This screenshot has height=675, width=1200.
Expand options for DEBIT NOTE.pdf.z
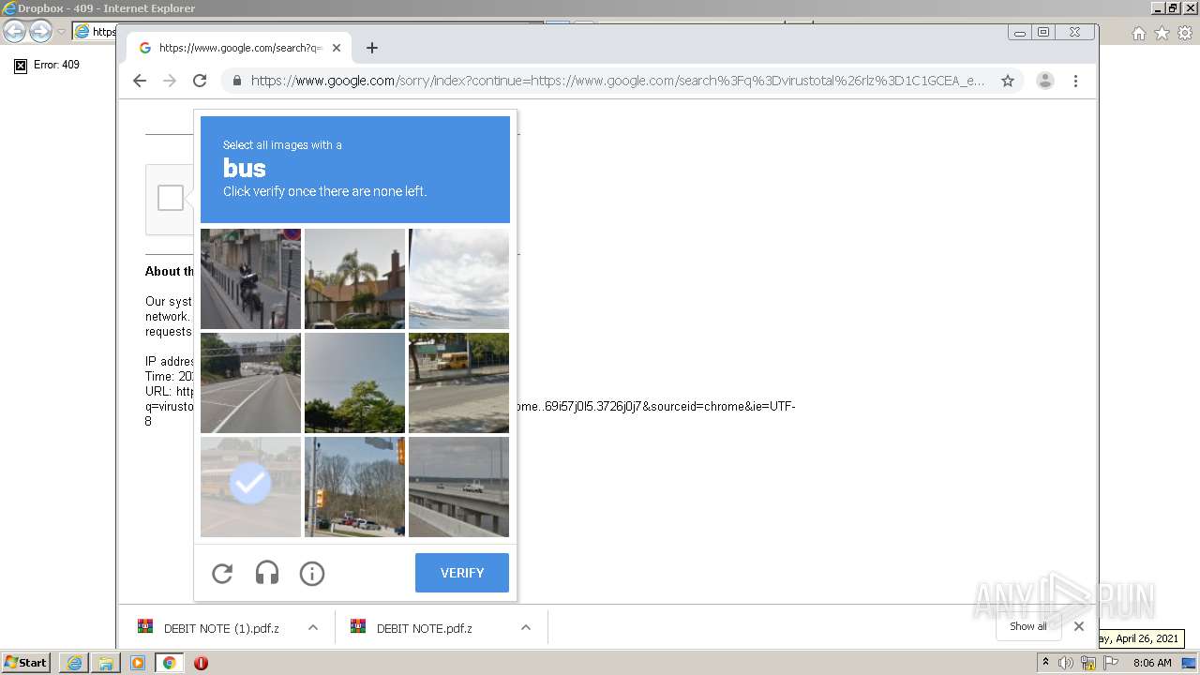(526, 628)
